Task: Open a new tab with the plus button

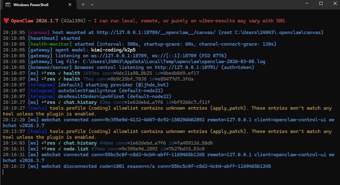Action: click(83, 5)
